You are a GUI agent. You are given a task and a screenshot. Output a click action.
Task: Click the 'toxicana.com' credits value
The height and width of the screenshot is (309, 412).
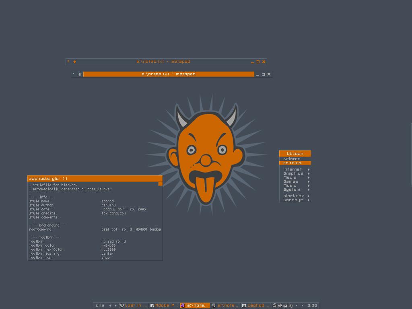[x=113, y=213]
